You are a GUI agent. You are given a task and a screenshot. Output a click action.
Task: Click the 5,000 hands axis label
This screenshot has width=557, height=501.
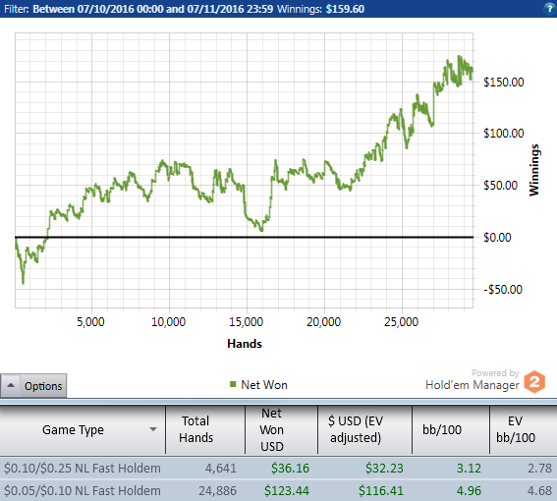[x=90, y=322]
